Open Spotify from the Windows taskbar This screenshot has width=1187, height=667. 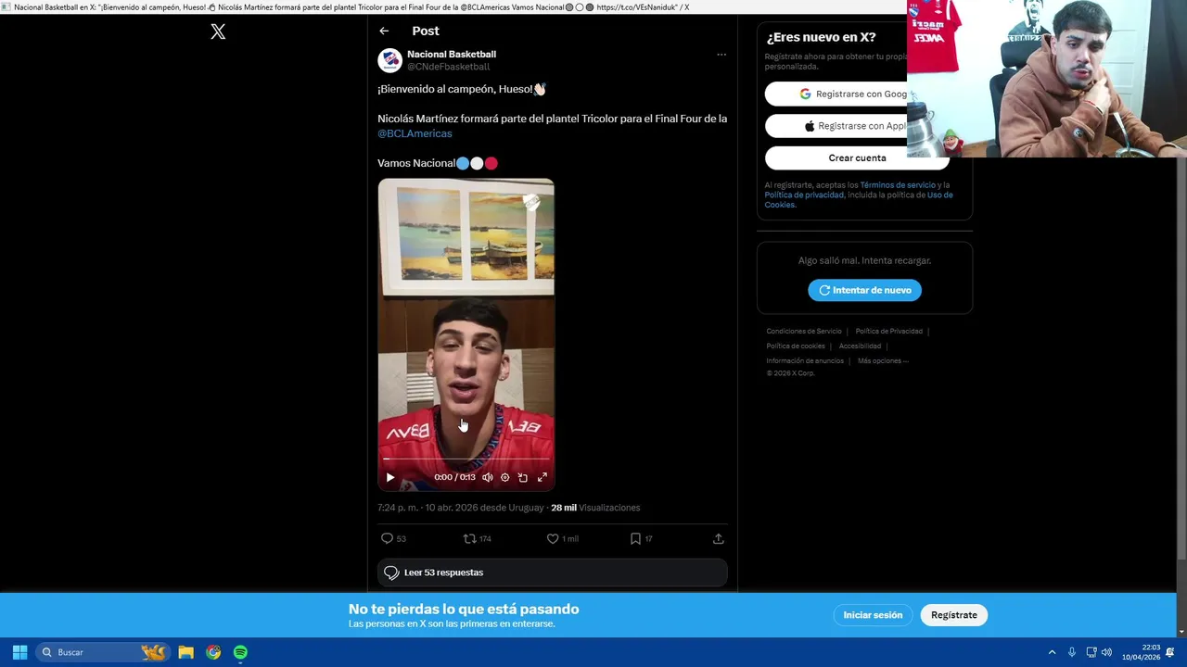pos(240,652)
